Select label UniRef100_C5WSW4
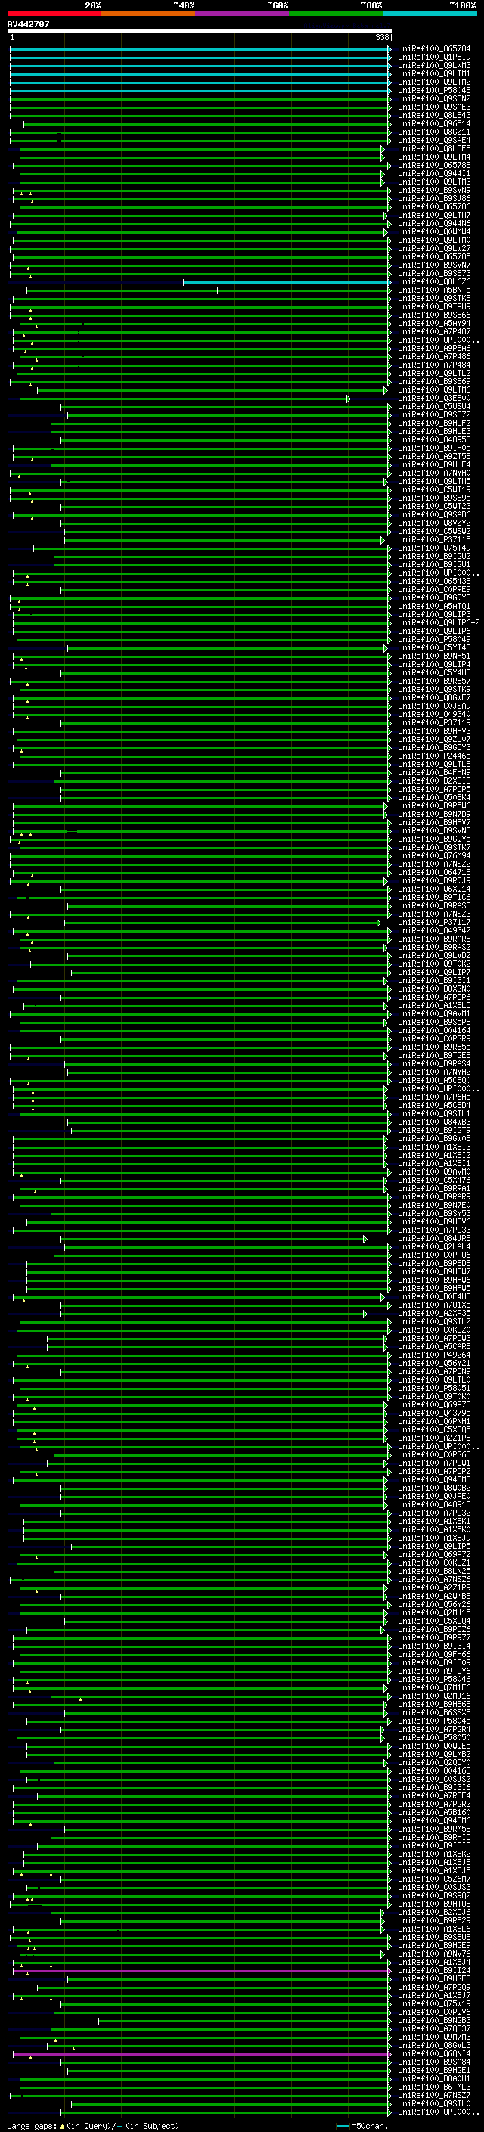Viewport: 484px width, 2132px height. pyautogui.click(x=434, y=406)
